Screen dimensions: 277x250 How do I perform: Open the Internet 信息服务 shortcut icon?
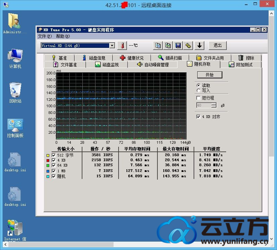tap(15, 230)
